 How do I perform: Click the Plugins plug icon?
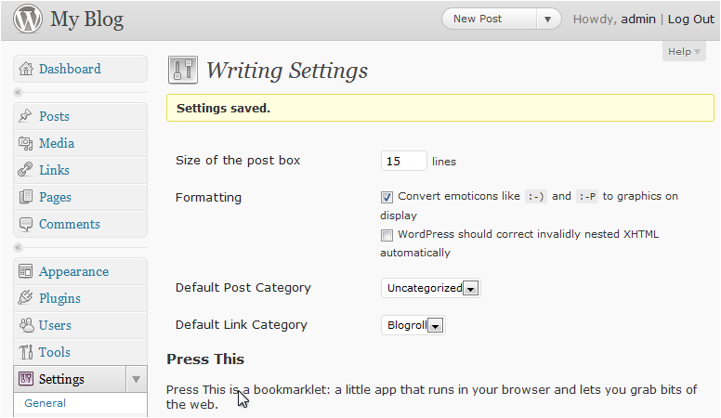(25, 298)
